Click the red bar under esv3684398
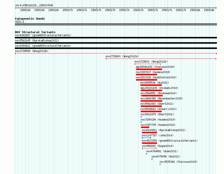 coord(152,101)
